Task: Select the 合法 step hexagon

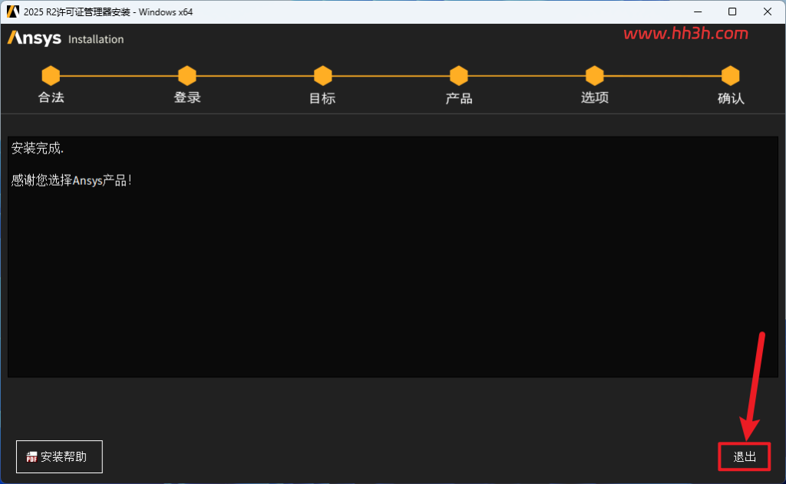Action: 51,76
